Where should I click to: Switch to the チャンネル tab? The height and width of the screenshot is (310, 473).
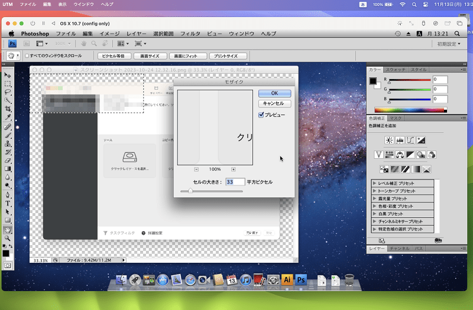point(399,249)
